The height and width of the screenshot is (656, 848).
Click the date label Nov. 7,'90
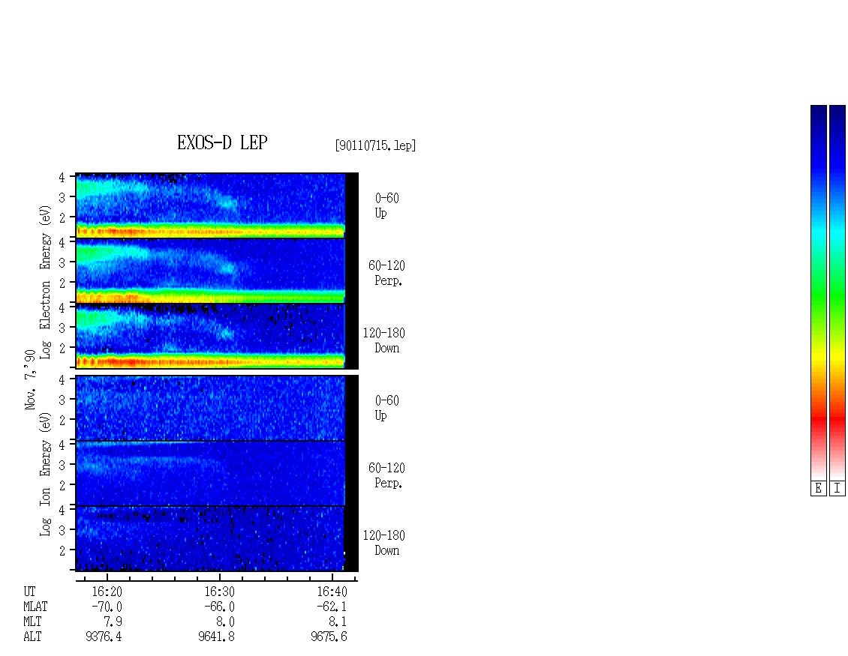30,379
